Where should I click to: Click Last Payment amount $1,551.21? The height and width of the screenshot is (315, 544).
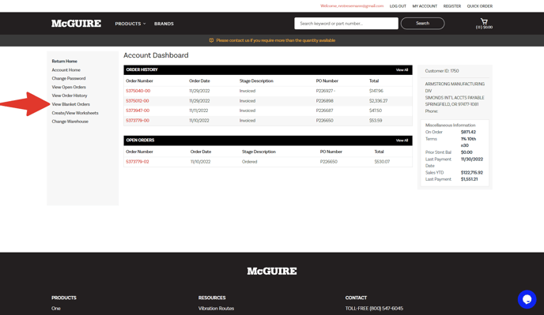469,179
